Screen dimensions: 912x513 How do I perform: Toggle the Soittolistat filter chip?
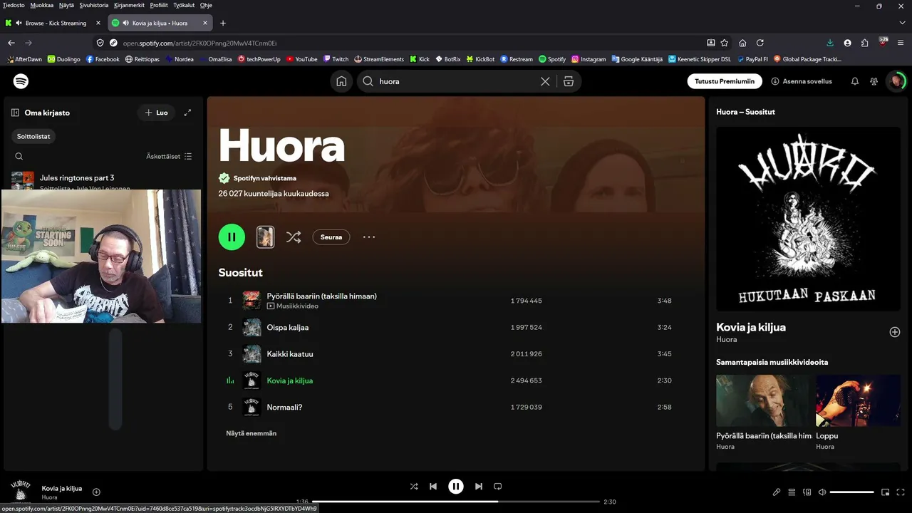[x=34, y=136]
